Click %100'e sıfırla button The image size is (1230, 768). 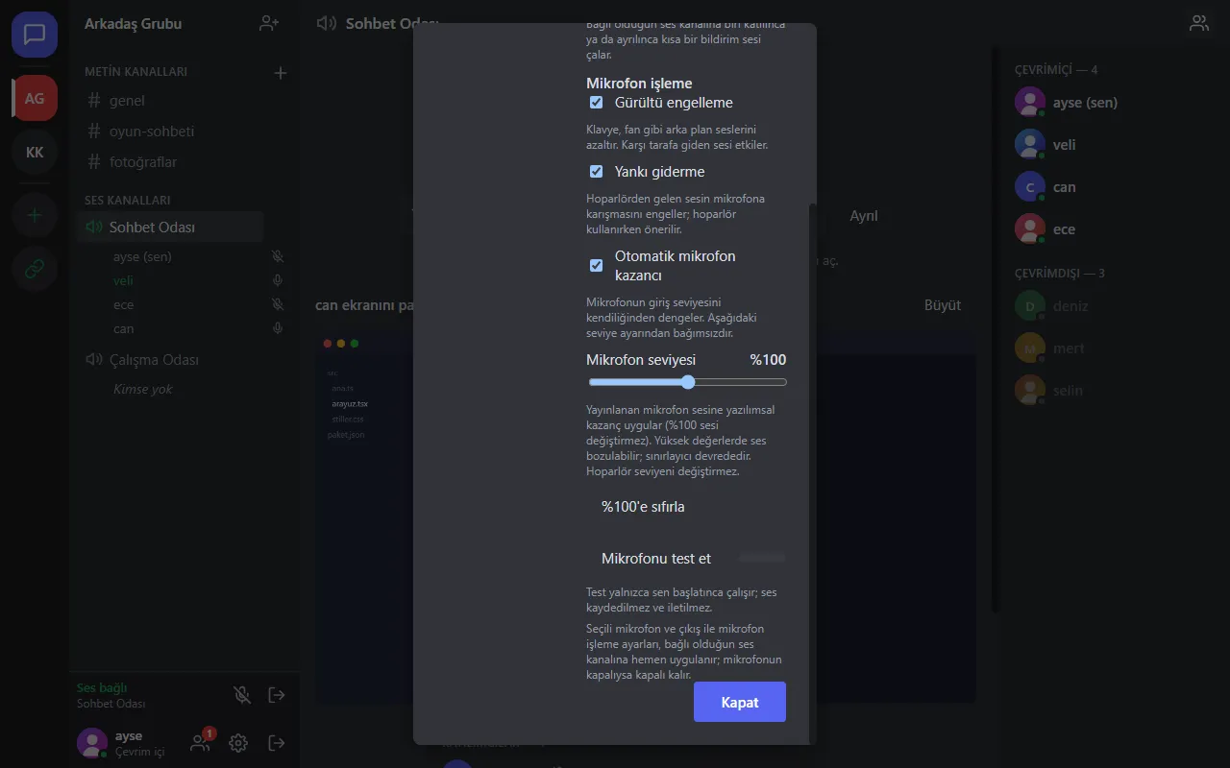coord(643,507)
